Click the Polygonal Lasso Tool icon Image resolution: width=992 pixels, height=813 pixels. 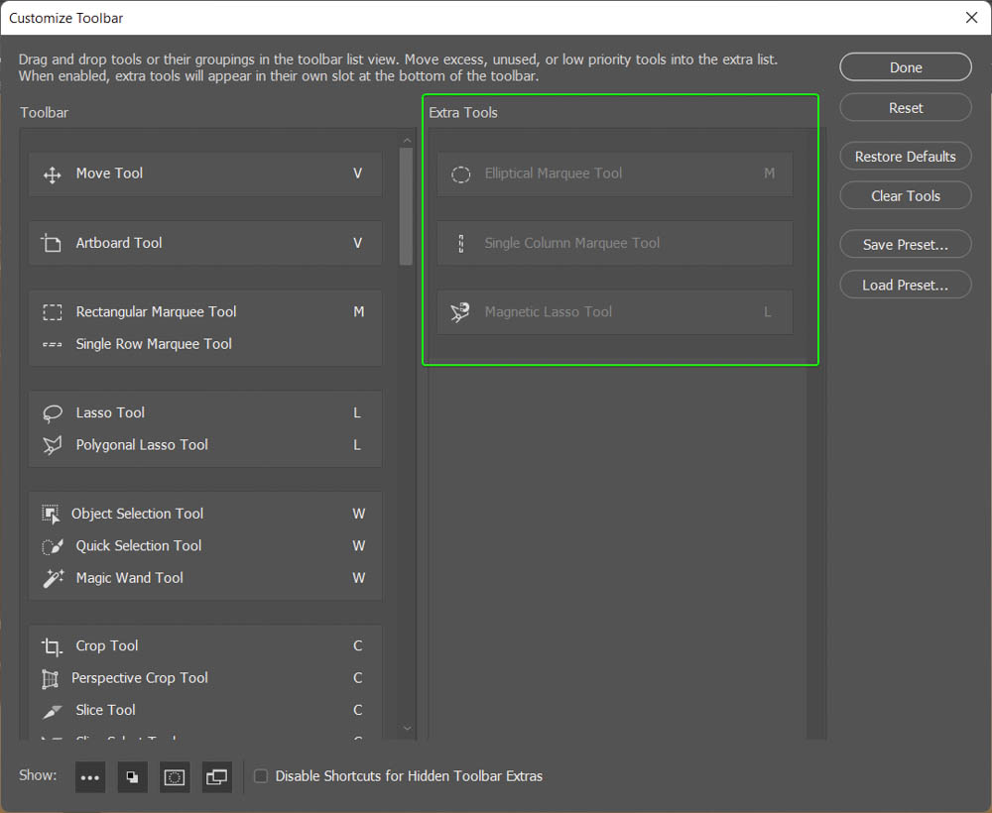pos(52,446)
